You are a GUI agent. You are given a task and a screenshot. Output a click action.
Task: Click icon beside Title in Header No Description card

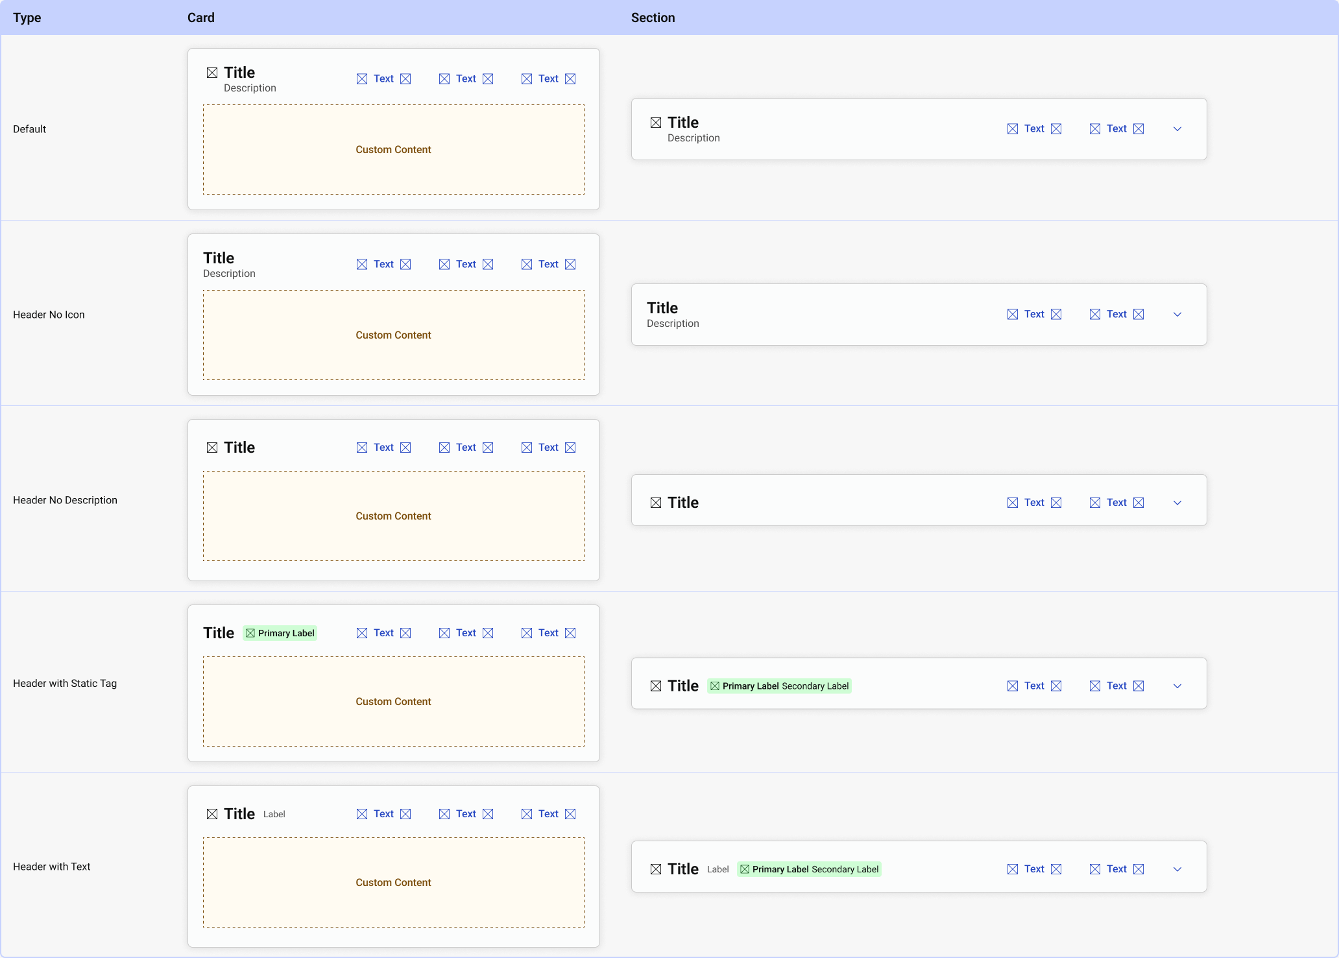point(212,448)
